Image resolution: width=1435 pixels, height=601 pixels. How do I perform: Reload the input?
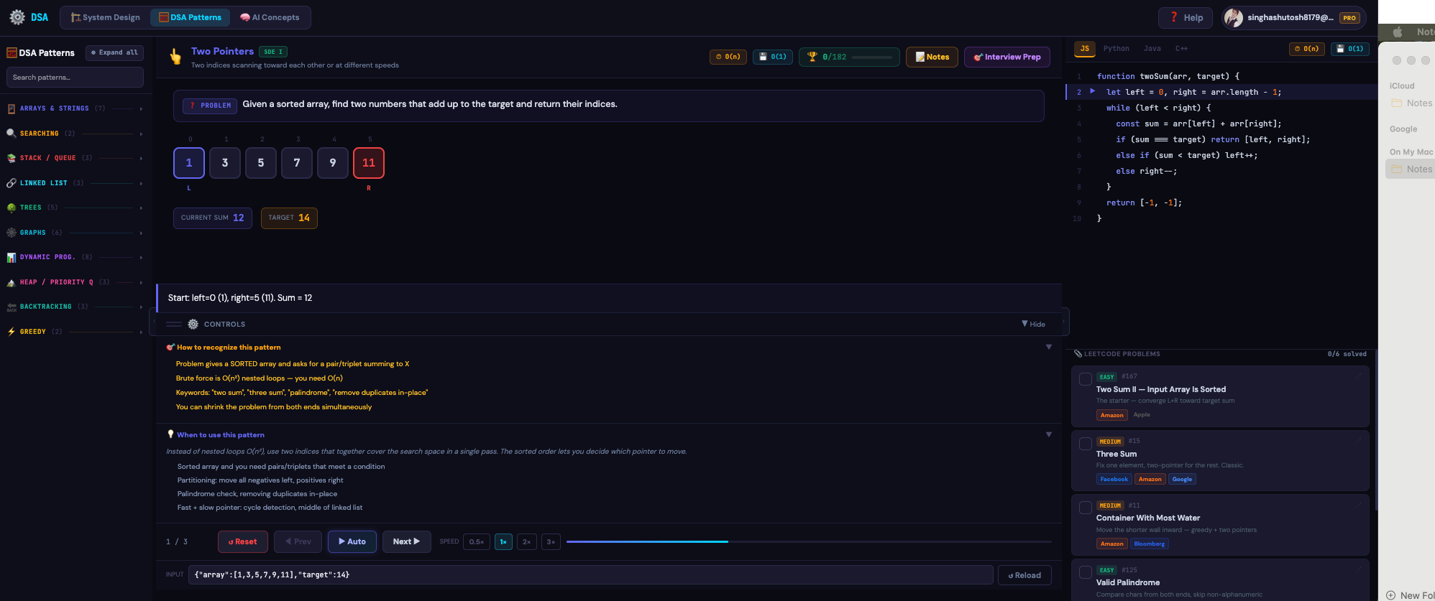point(1024,575)
